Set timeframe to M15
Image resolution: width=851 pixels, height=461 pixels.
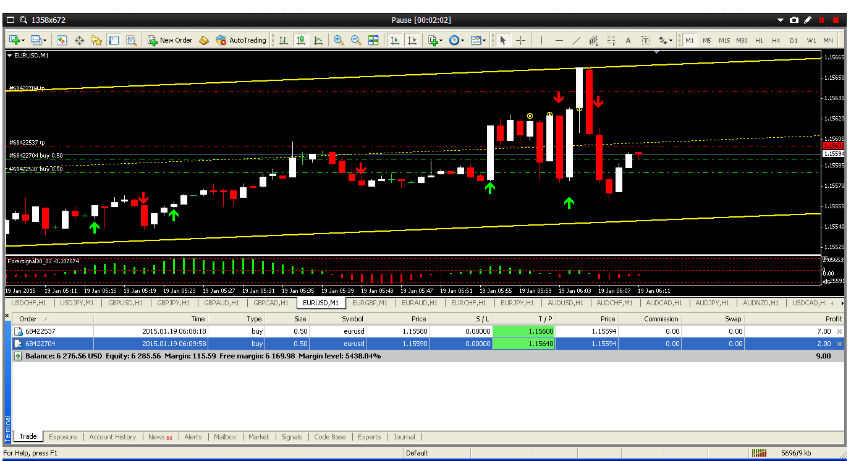coord(724,40)
